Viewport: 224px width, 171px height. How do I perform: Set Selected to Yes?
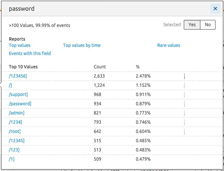[192, 25]
